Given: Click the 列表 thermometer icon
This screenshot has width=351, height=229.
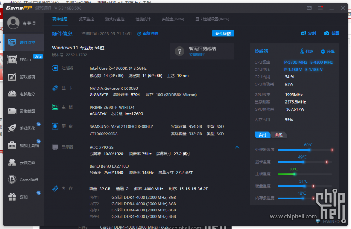Looking at the screenshot, I should coord(302,51).
